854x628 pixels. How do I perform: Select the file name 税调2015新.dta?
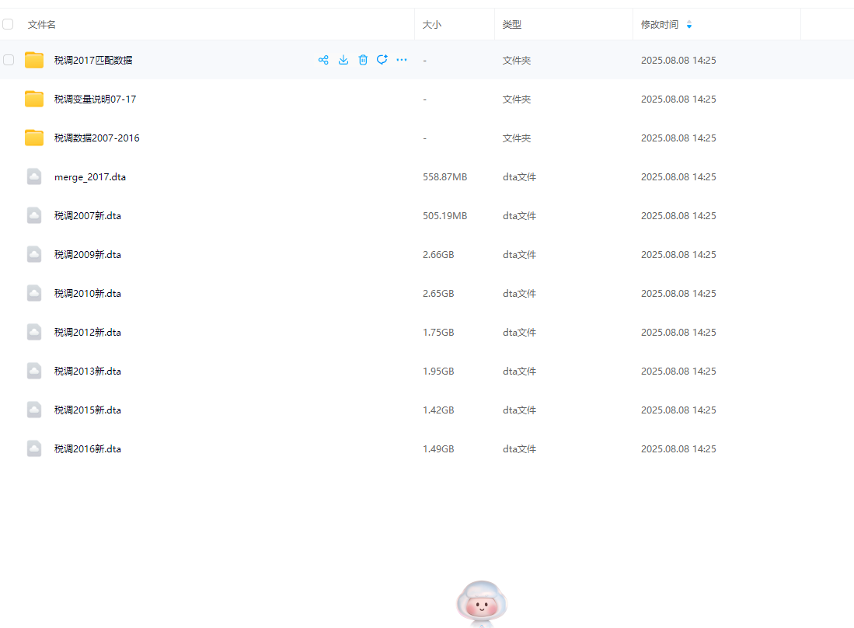point(88,410)
